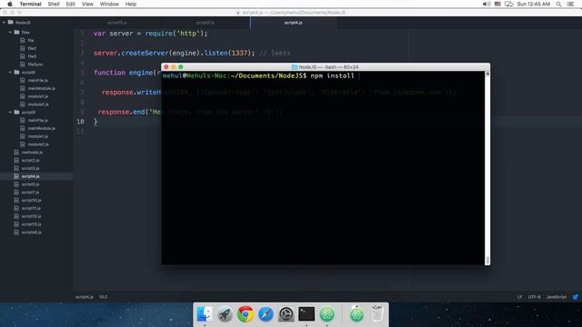Open Launchpad rocket icon in dock
The width and height of the screenshot is (582, 327).
[x=225, y=314]
